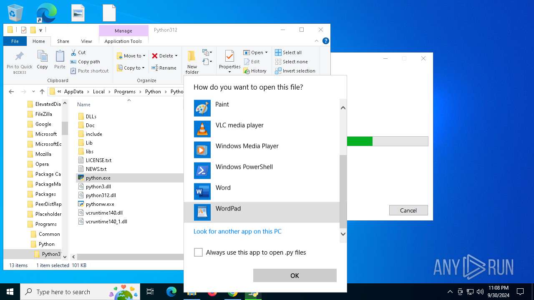
Task: Click Edit in ribbon Open group
Action: click(x=252, y=62)
